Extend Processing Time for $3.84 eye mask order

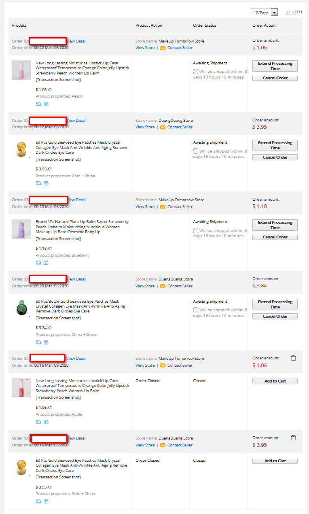click(275, 304)
